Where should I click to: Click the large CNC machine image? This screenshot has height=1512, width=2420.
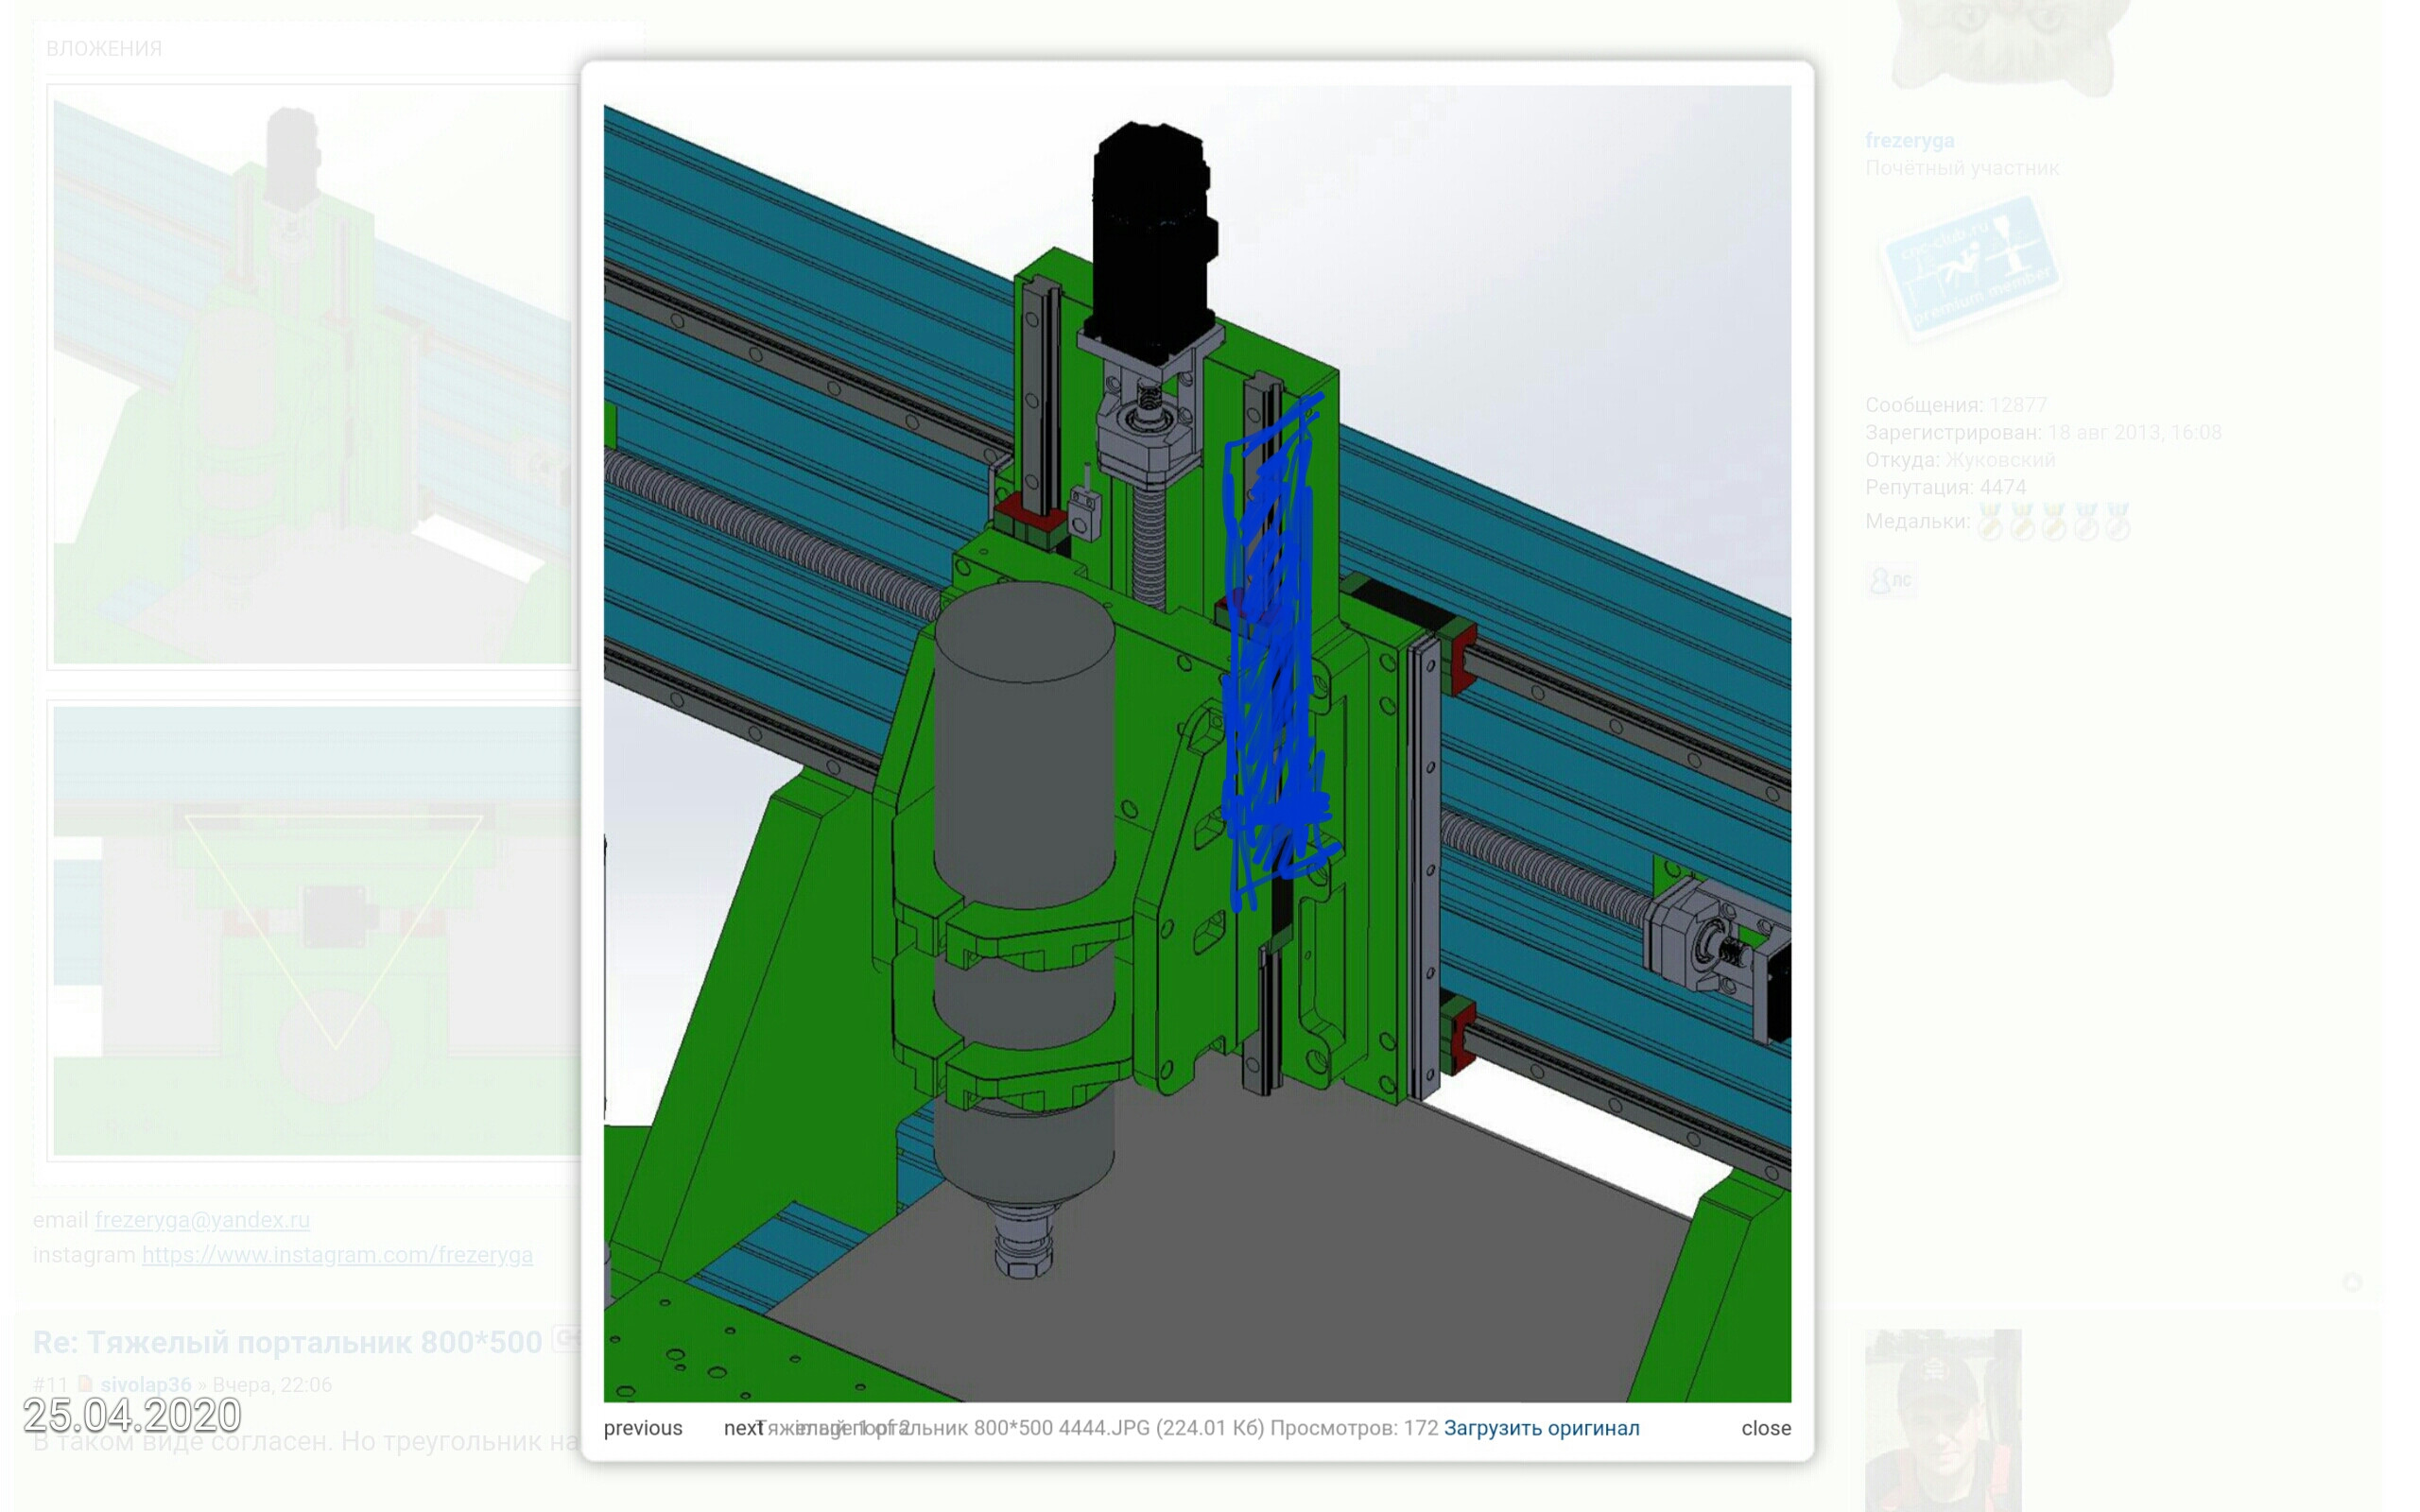tap(1196, 742)
